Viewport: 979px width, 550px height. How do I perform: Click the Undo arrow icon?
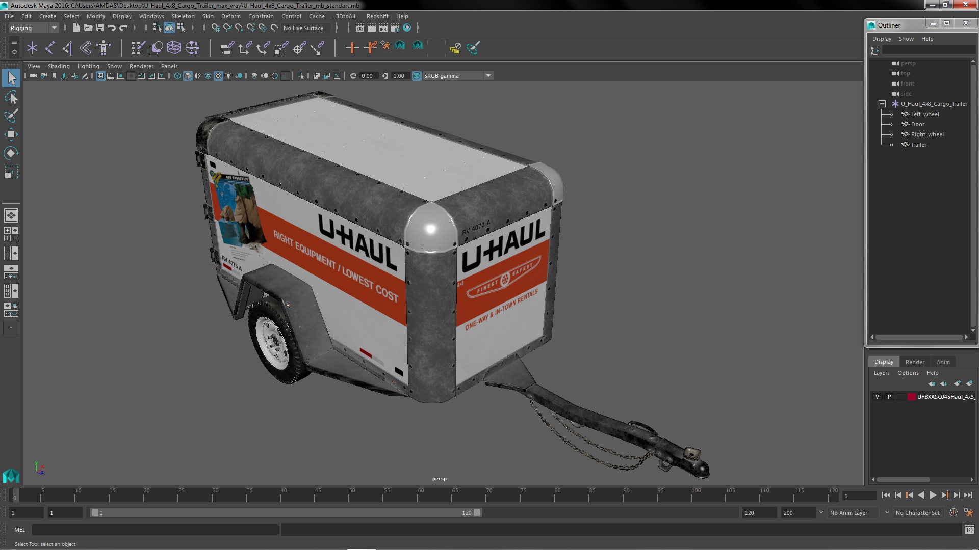112,28
